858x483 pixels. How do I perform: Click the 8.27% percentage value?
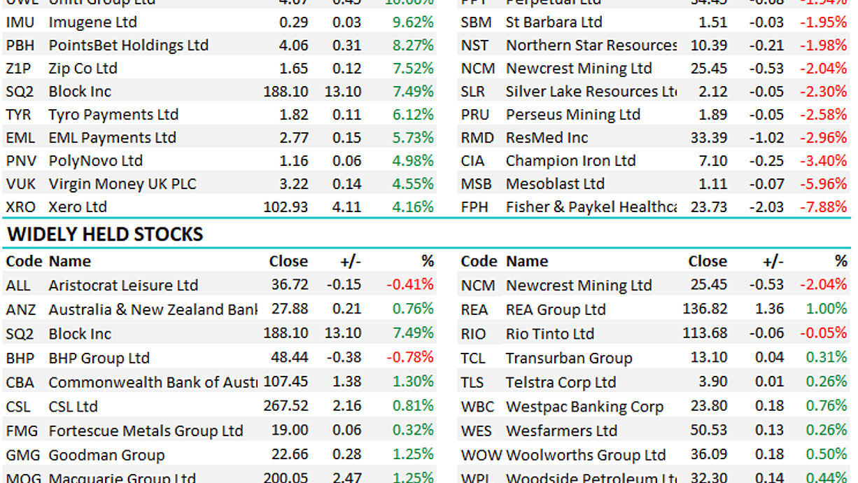point(413,45)
